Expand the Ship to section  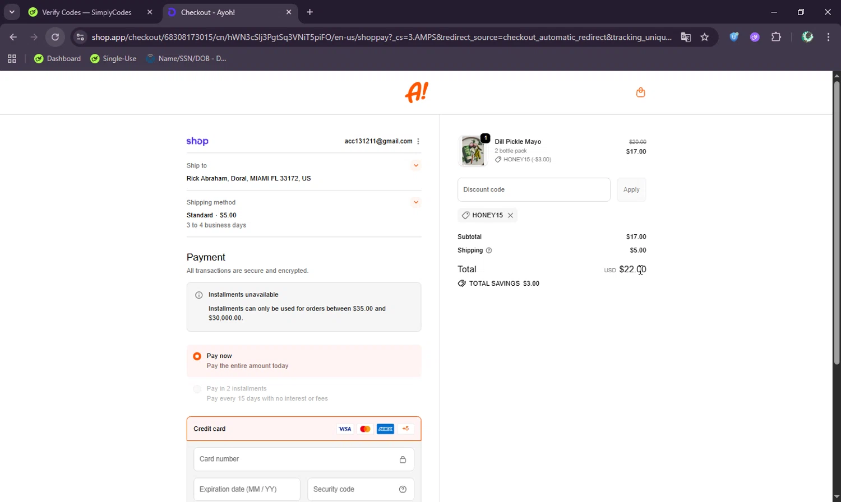[x=415, y=165]
